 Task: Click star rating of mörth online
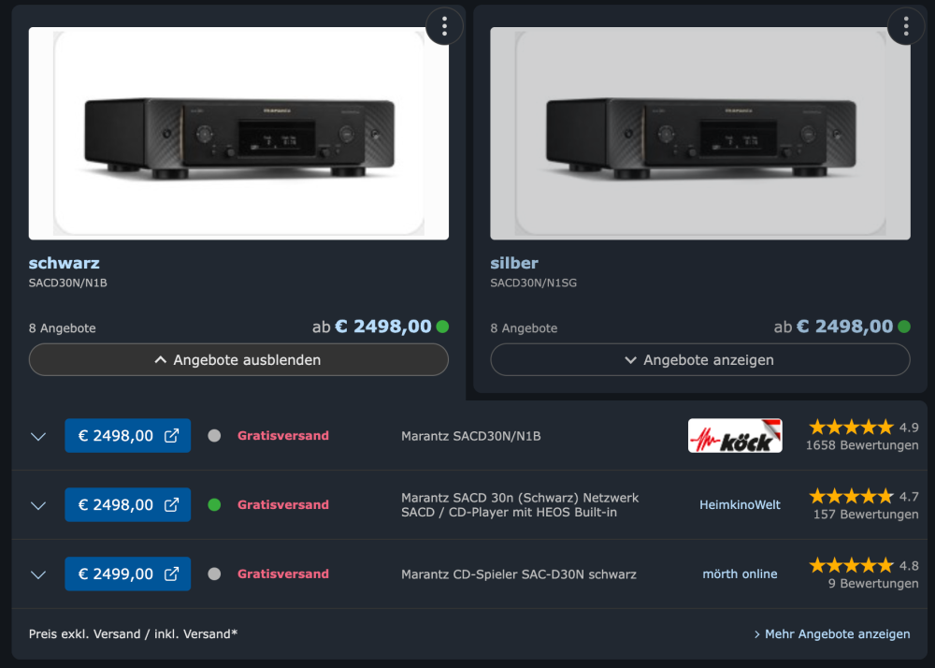tap(851, 565)
